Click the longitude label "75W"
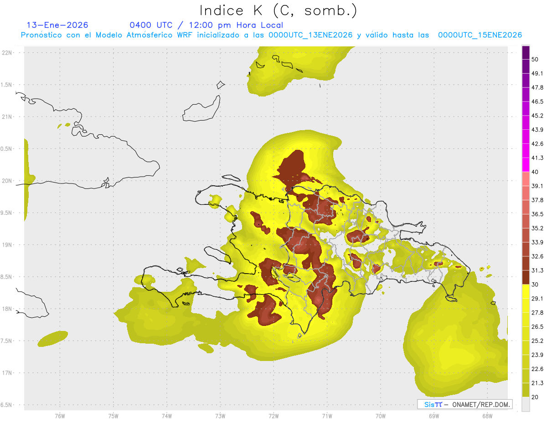 point(113,416)
